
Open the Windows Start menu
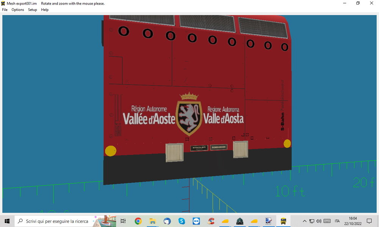tap(7, 221)
